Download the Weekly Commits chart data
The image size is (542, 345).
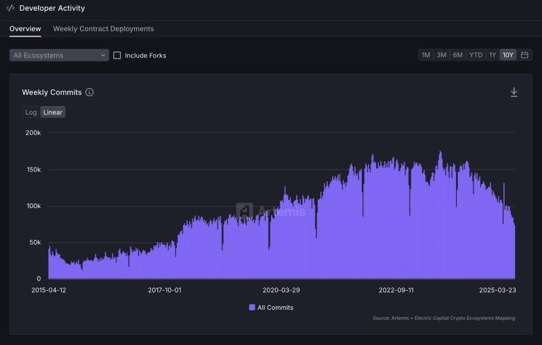pos(514,92)
